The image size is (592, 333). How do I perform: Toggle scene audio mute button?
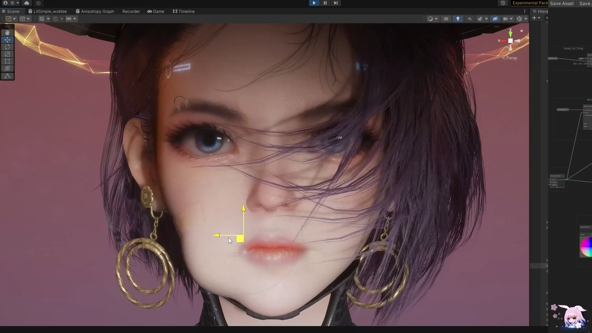click(x=470, y=19)
